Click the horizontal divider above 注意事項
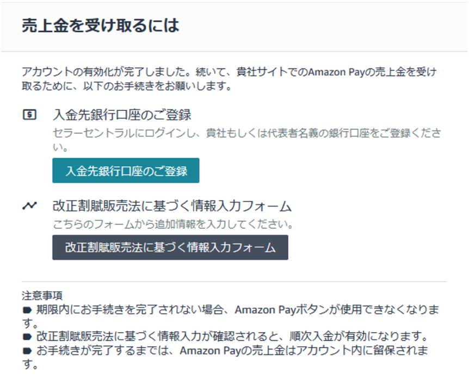 (x=234, y=282)
